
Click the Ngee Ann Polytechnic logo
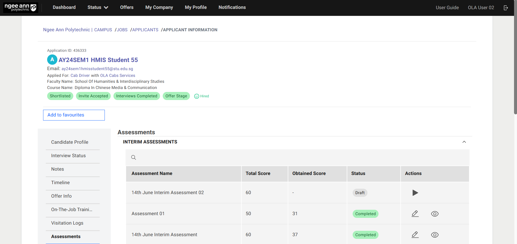click(21, 8)
